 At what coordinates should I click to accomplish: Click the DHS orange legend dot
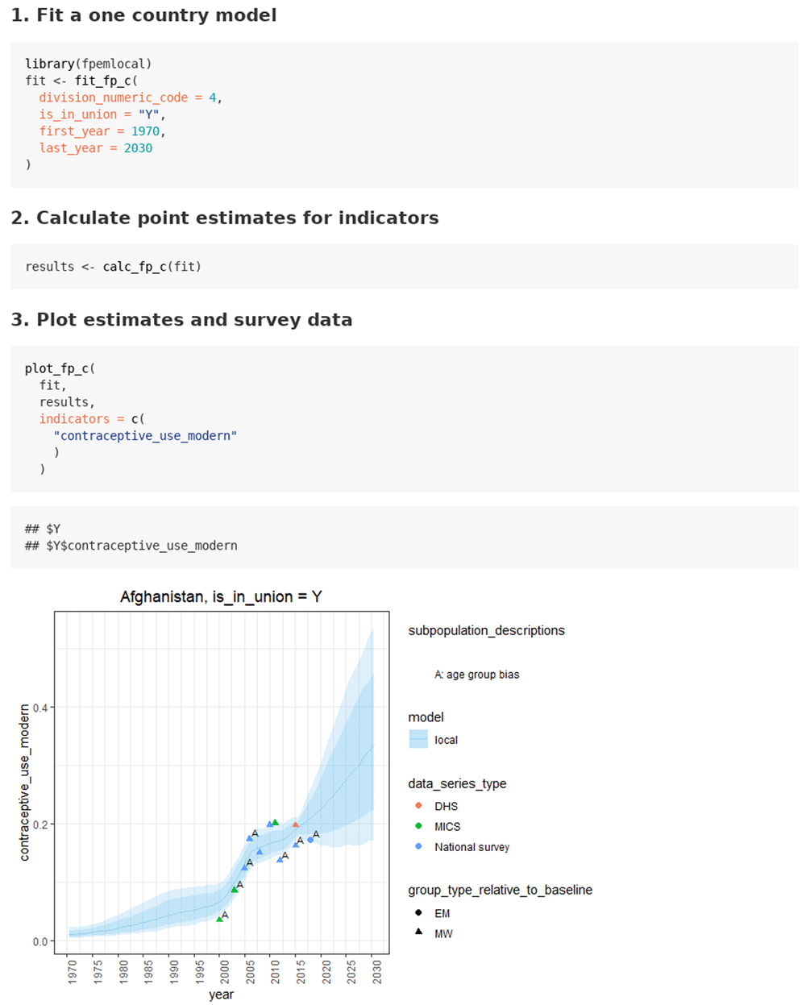pos(418,806)
